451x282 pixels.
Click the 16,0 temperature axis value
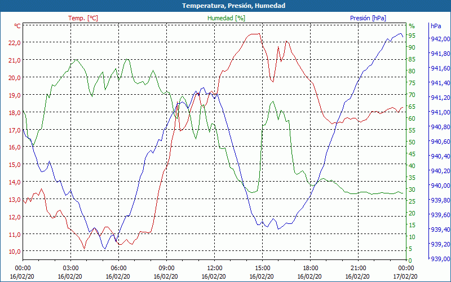click(15, 147)
